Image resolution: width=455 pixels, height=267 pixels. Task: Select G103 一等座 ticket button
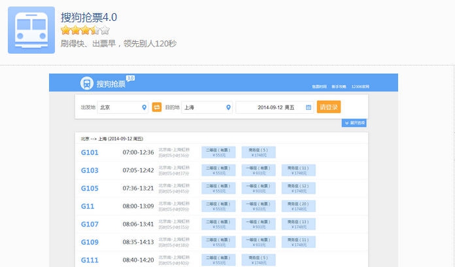258,171
